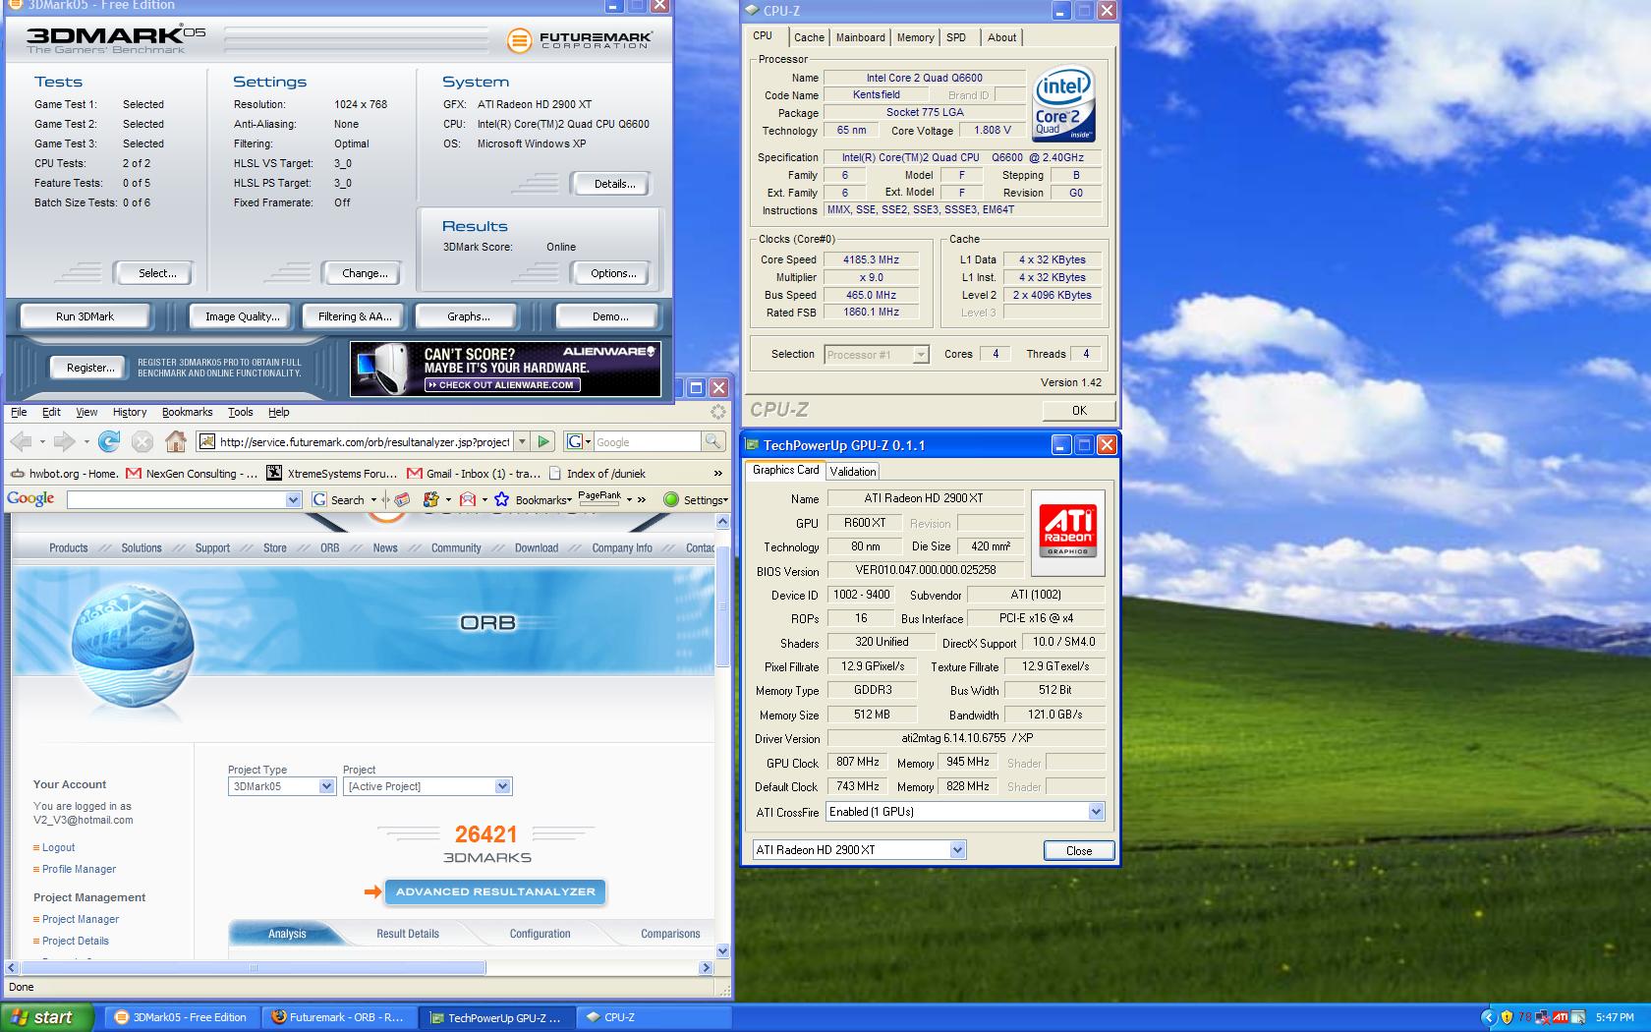Click Close button in GPU-Z
The width and height of the screenshot is (1651, 1032).
pos(1078,851)
